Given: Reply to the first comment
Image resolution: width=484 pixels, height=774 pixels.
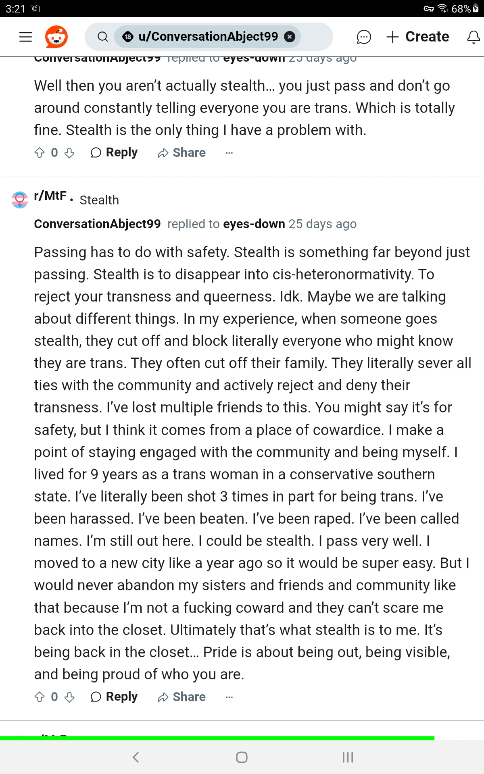Looking at the screenshot, I should click(114, 153).
